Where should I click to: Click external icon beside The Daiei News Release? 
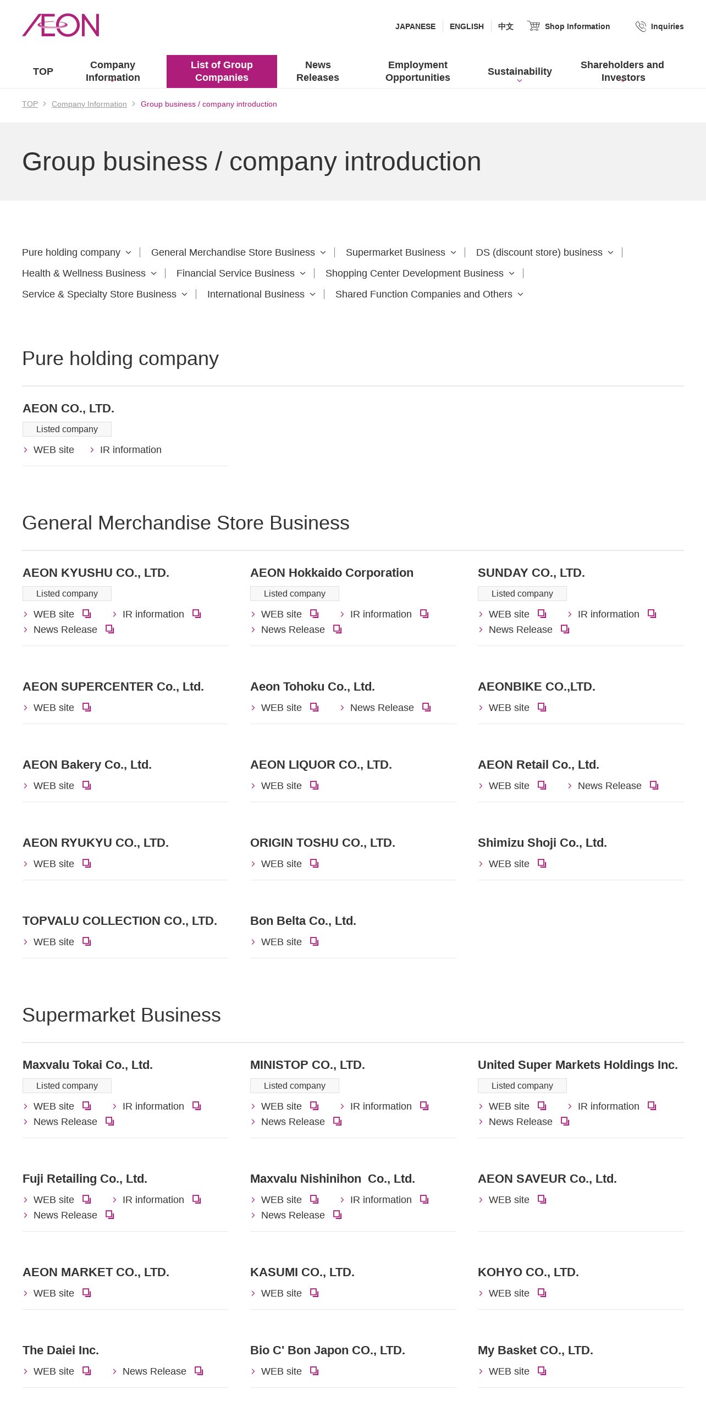(x=198, y=1371)
